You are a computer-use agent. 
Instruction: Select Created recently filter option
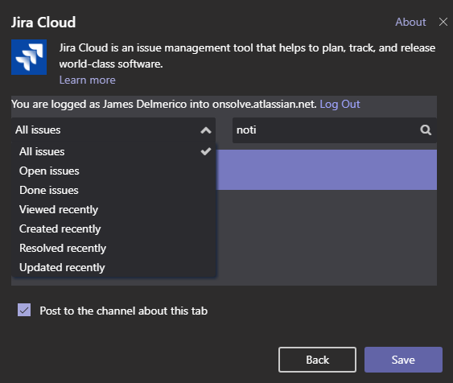pyautogui.click(x=114, y=229)
